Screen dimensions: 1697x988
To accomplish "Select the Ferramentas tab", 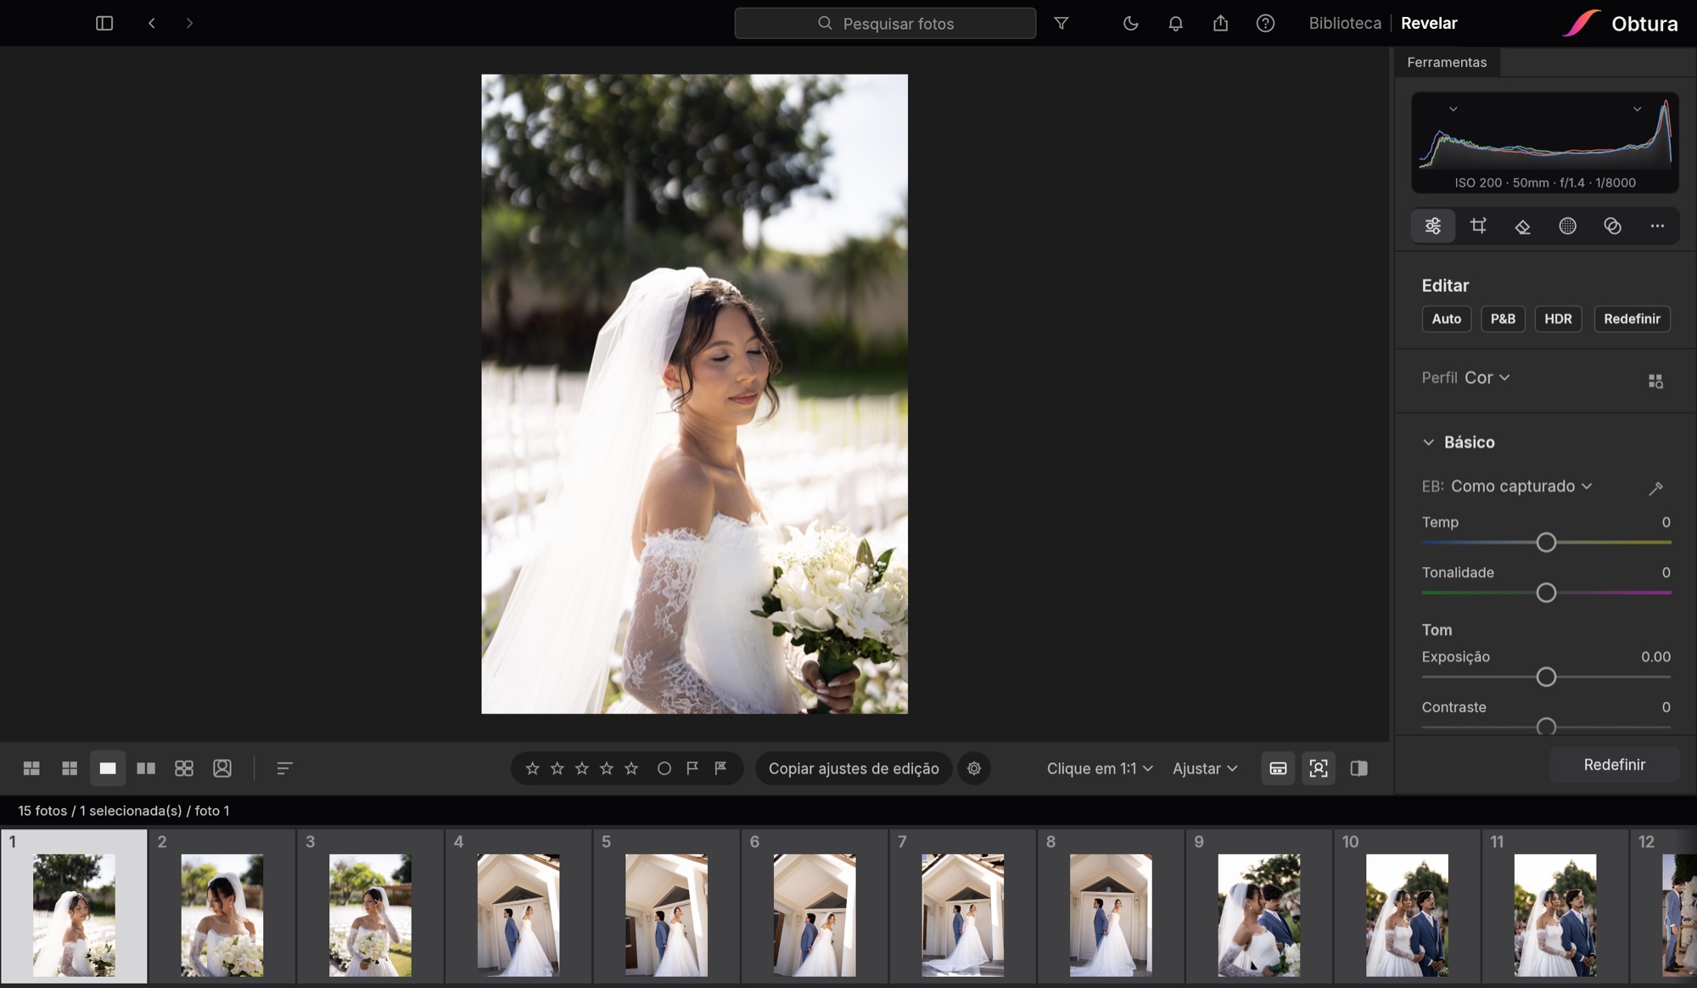I will point(1447,62).
